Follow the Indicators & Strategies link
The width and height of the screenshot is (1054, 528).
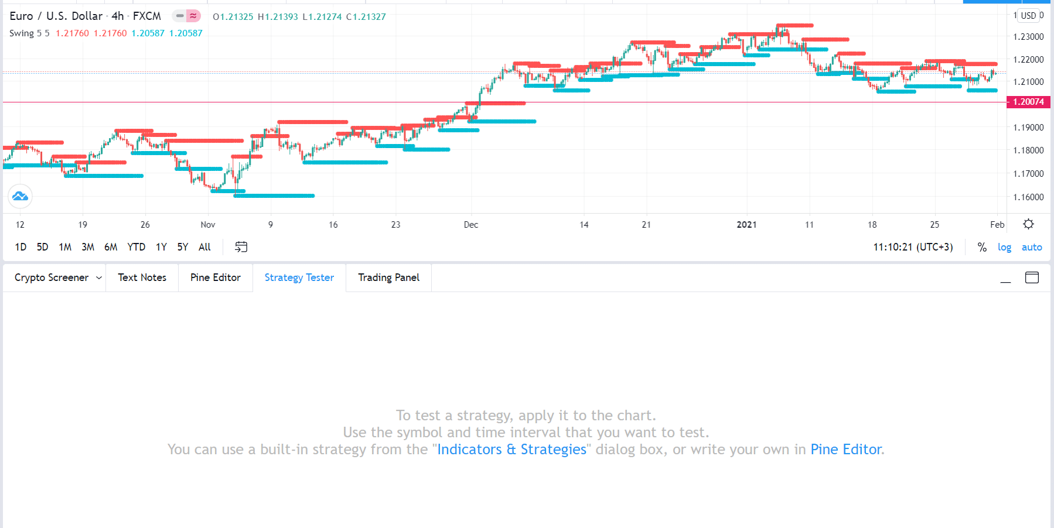(511, 450)
